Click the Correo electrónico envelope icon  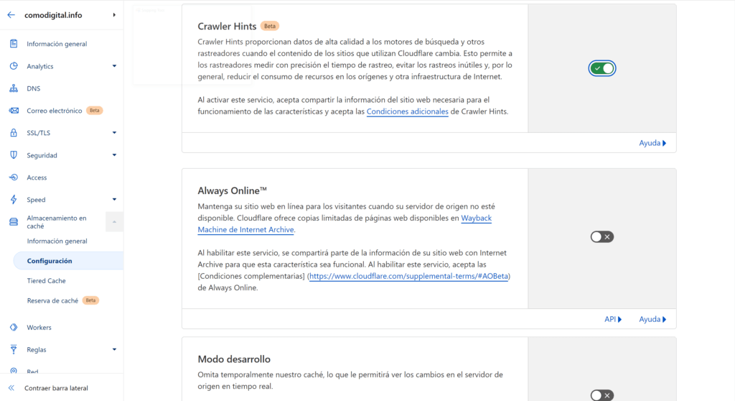(x=14, y=111)
